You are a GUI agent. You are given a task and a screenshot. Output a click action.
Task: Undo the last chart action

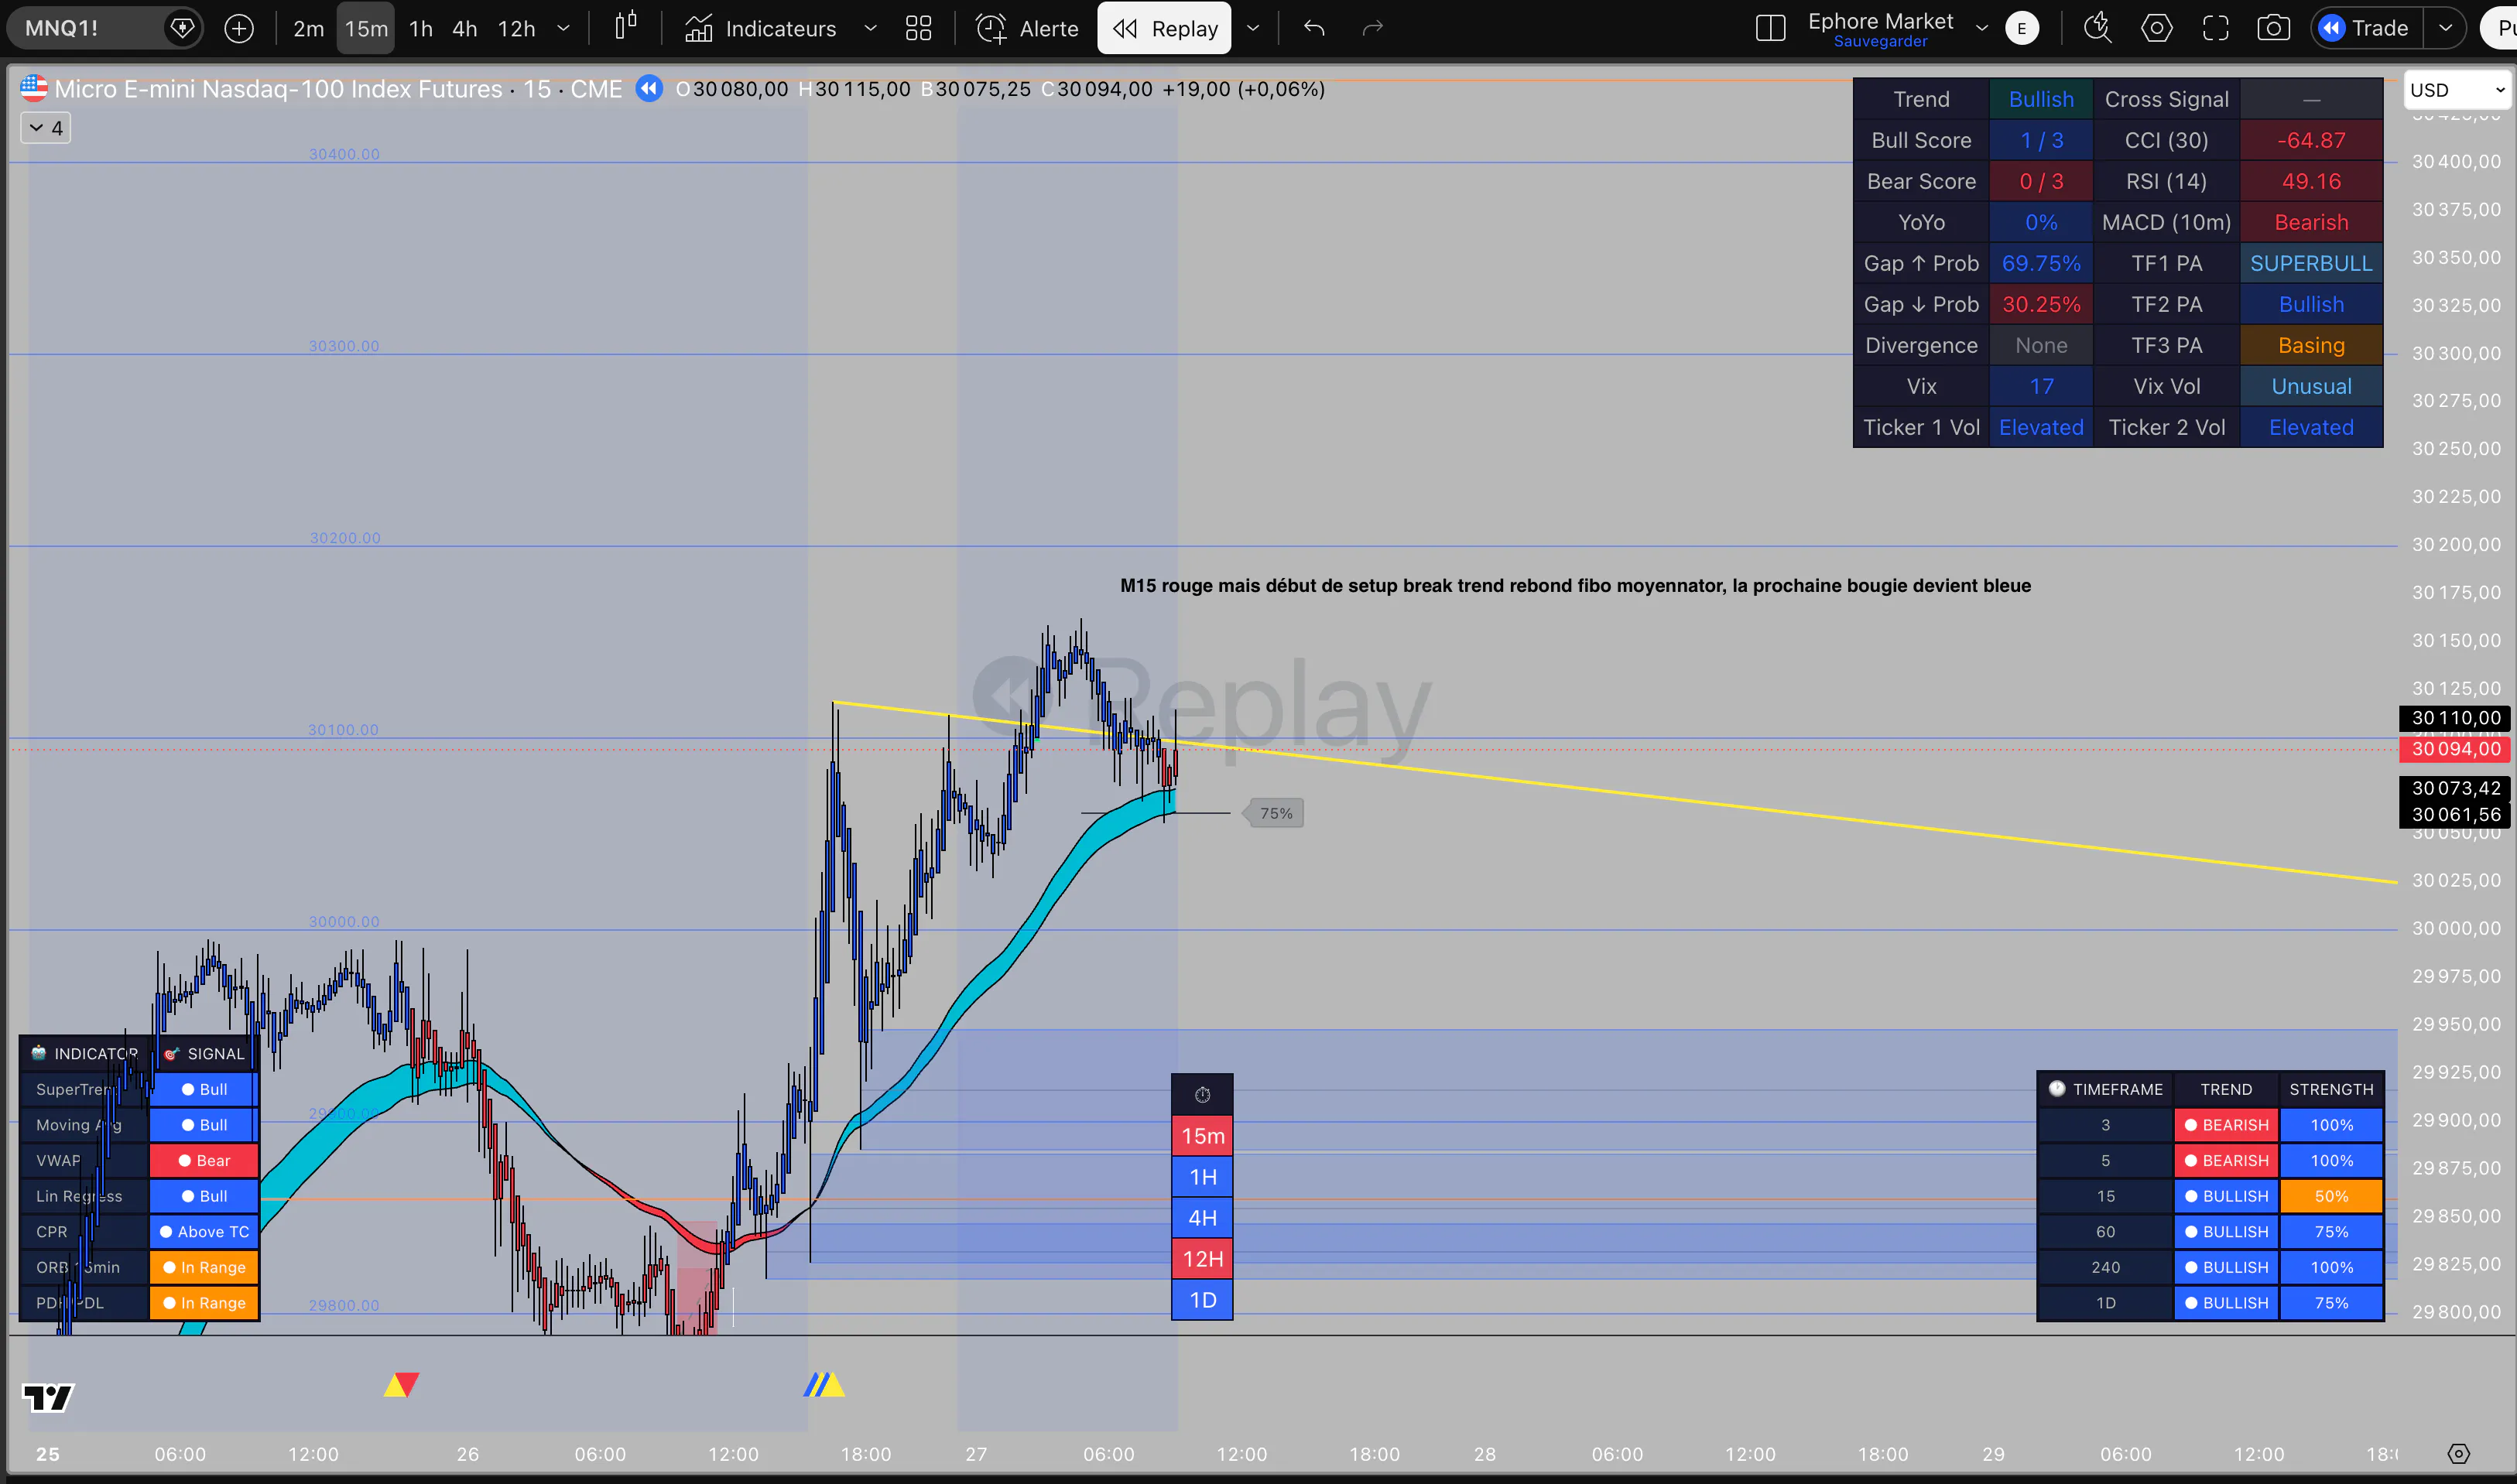click(1314, 28)
